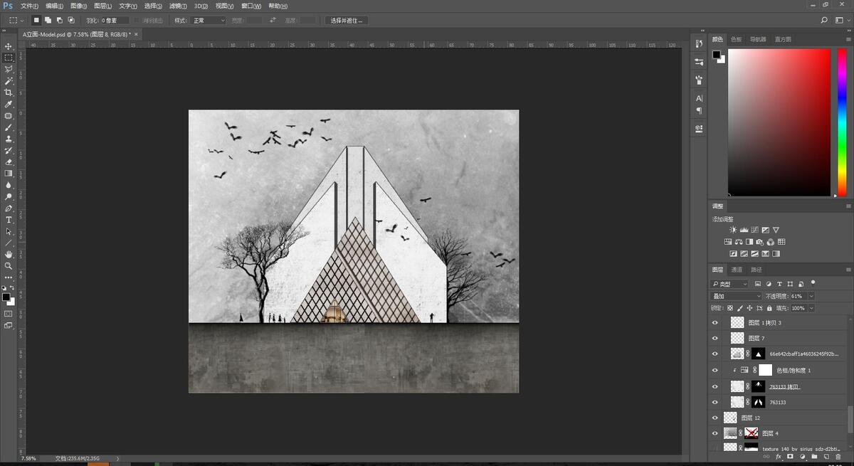Select the Brush tool
The height and width of the screenshot is (466, 854).
click(x=9, y=127)
